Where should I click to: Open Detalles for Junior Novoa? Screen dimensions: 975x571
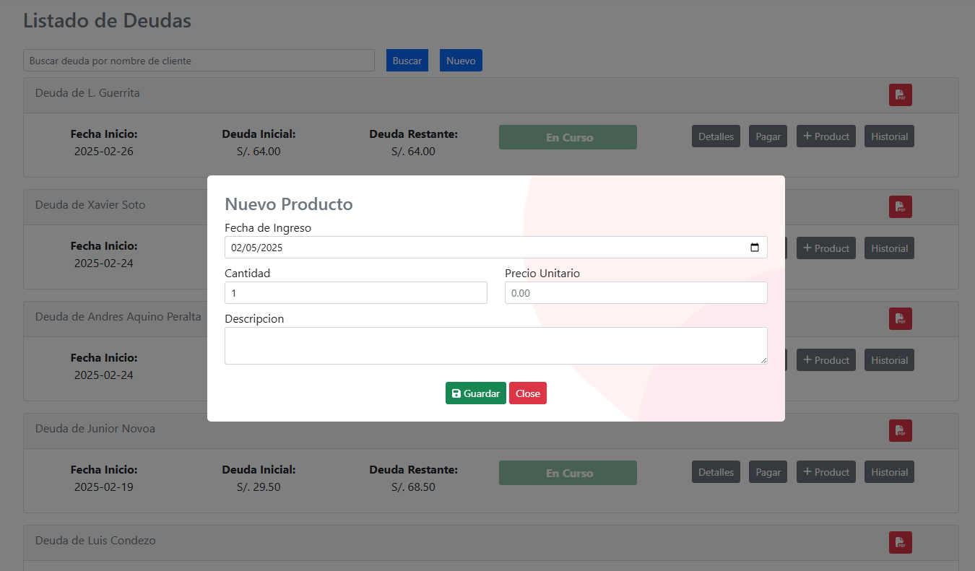(716, 472)
